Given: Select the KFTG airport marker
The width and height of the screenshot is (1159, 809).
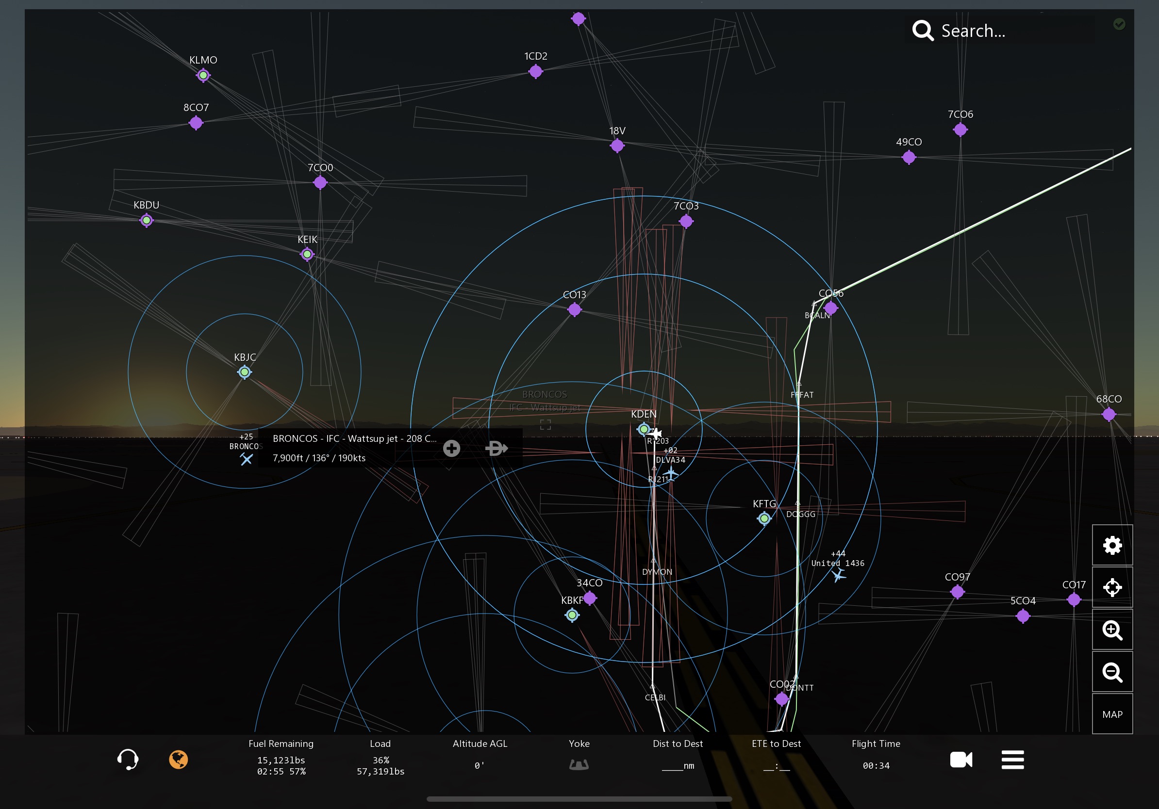Looking at the screenshot, I should 764,518.
